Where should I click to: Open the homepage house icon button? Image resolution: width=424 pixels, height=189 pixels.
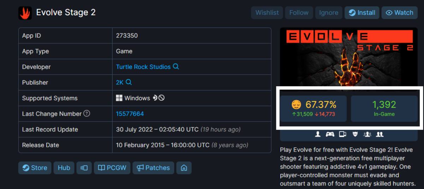click(184, 168)
